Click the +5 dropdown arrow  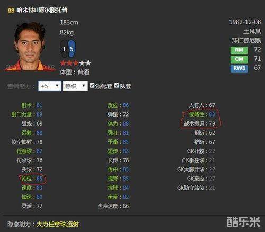point(57,86)
